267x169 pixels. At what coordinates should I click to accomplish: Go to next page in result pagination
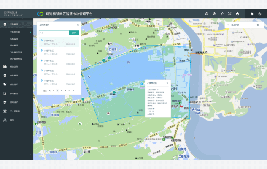(x=73, y=90)
